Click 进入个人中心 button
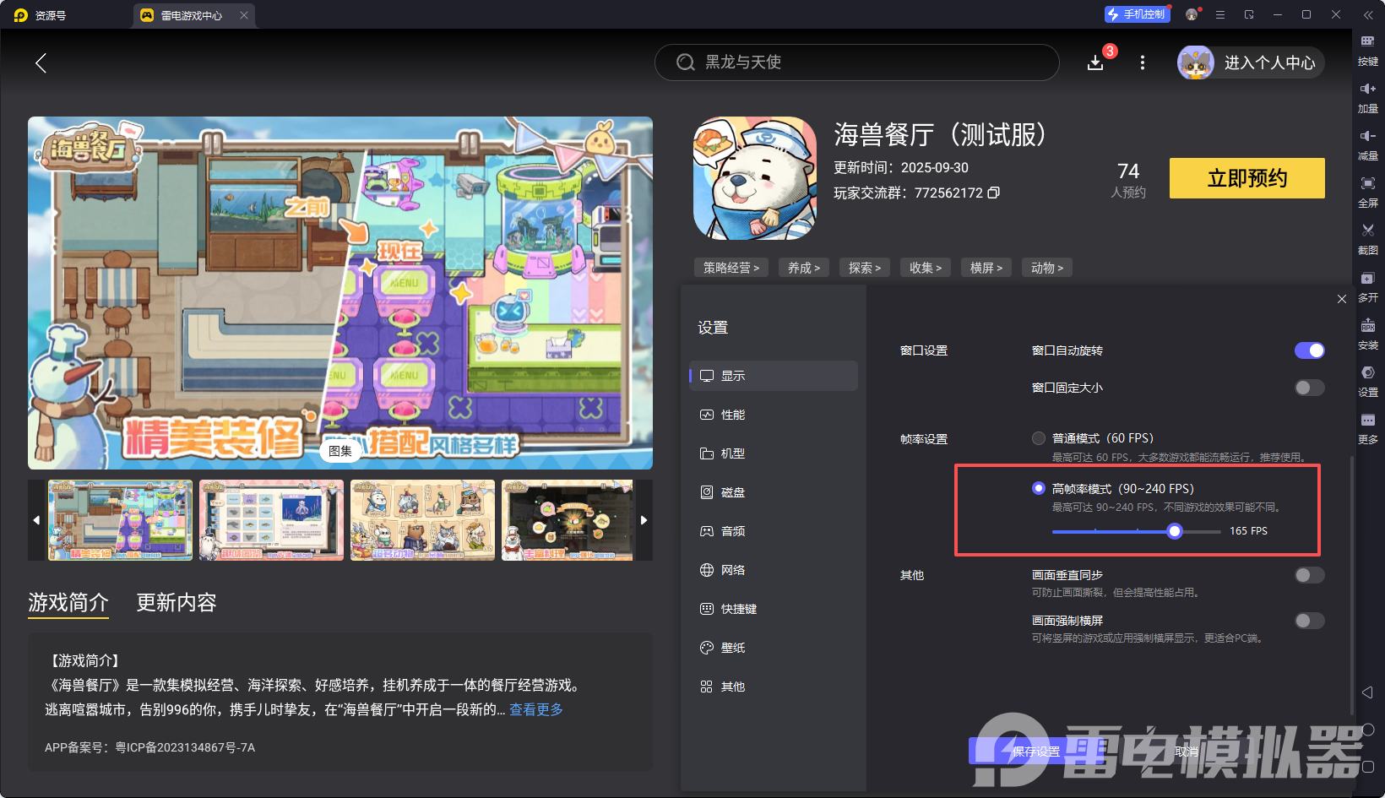1385x798 pixels. pyautogui.click(x=1251, y=62)
